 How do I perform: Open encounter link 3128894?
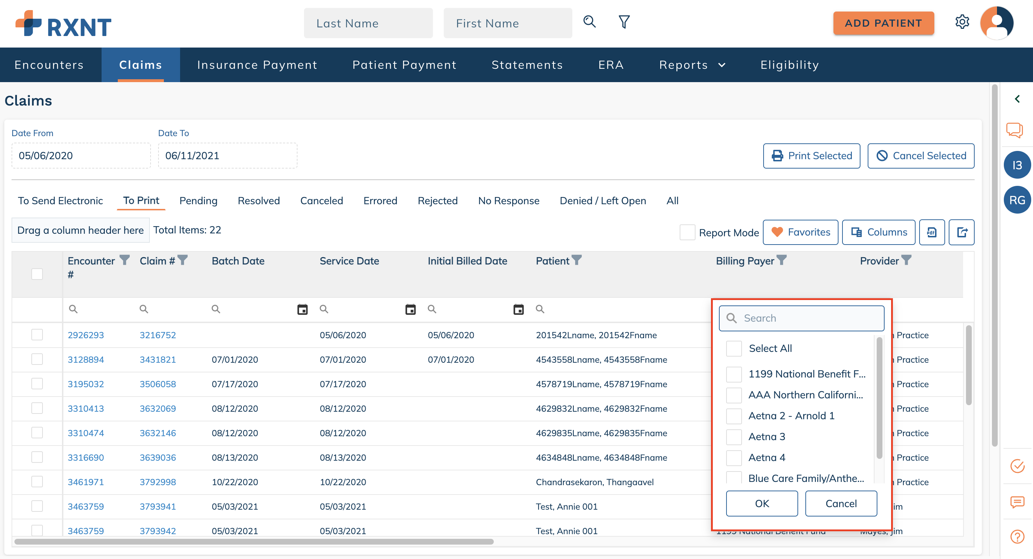(85, 359)
